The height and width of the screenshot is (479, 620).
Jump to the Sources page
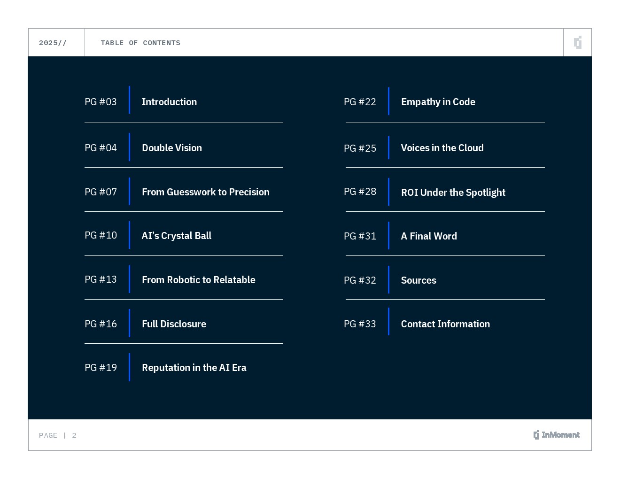point(418,280)
